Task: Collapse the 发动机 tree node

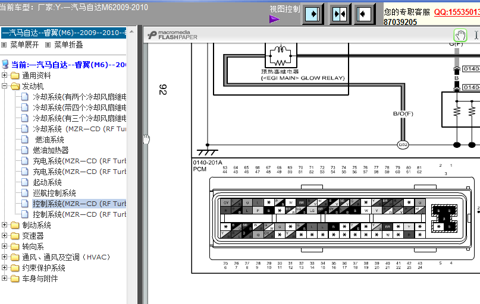Action: coord(4,86)
